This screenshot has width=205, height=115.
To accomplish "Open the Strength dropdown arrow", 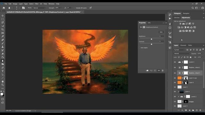I will (x=61, y=8).
